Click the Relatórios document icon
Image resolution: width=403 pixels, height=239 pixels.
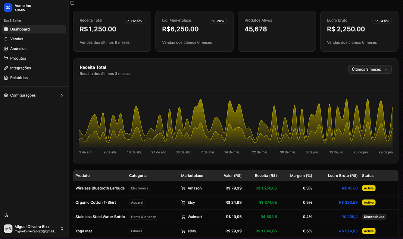tap(6, 78)
